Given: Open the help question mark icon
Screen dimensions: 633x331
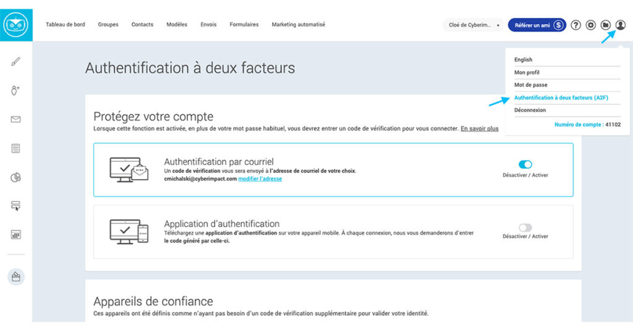Looking at the screenshot, I should [576, 25].
